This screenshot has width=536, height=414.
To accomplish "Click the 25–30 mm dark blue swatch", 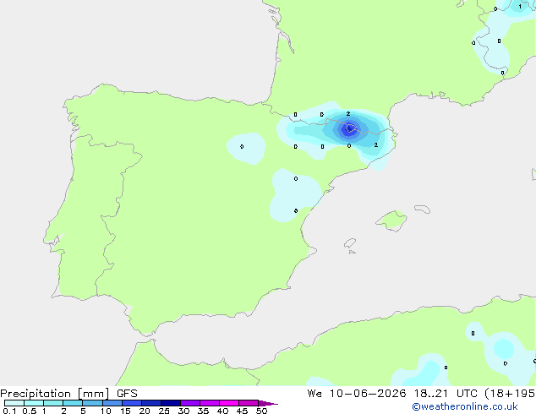I will 170,403.
